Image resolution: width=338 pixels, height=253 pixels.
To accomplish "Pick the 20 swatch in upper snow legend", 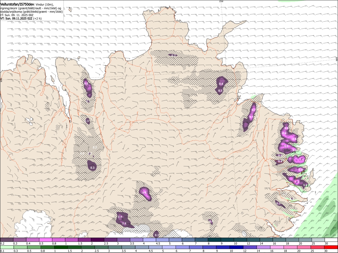I will 305,240.
